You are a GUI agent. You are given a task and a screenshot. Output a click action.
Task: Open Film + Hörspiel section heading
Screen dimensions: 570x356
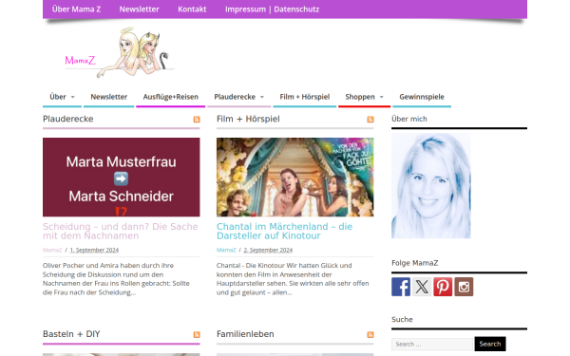(x=248, y=119)
